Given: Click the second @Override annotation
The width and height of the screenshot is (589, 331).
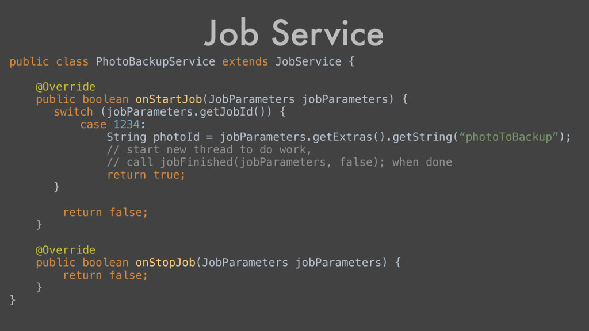Looking at the screenshot, I should (x=66, y=250).
